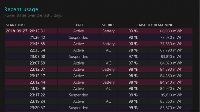Click the 22:35:54 start time entry
Screen dimensions: 200x112
37,50
